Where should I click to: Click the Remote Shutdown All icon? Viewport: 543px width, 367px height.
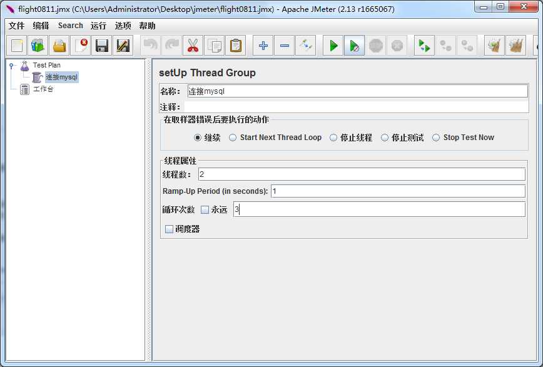[467, 46]
